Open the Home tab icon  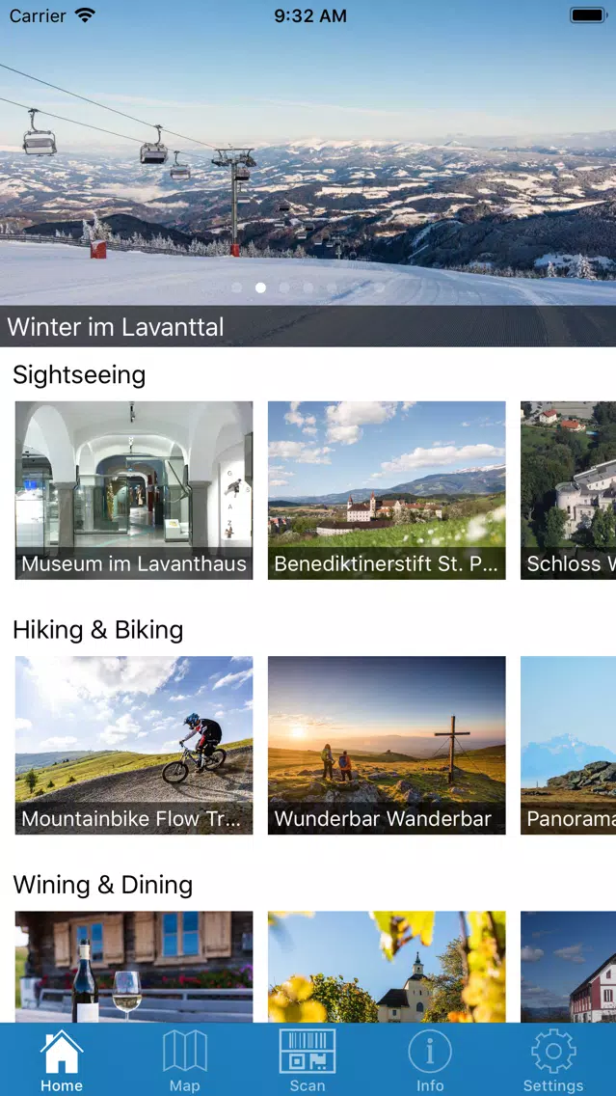(62, 1052)
